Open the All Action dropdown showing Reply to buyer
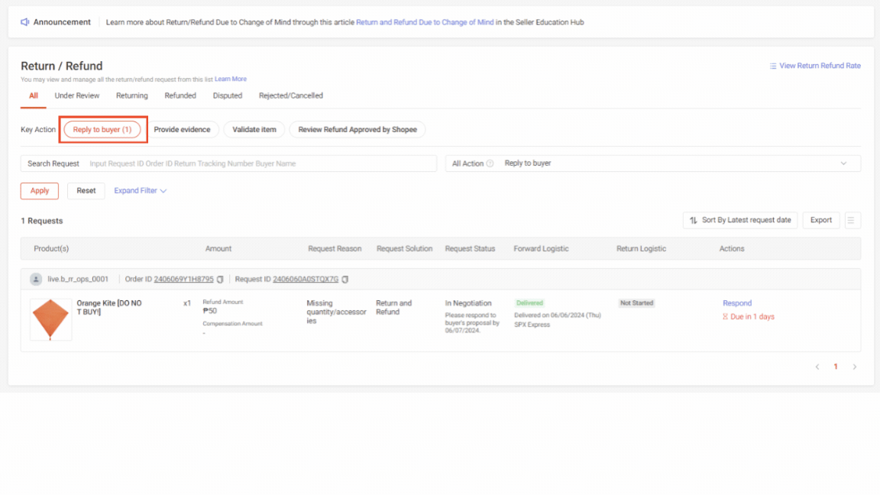880x495 pixels. [672, 163]
